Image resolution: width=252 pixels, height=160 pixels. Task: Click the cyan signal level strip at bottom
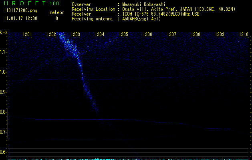point(128,159)
